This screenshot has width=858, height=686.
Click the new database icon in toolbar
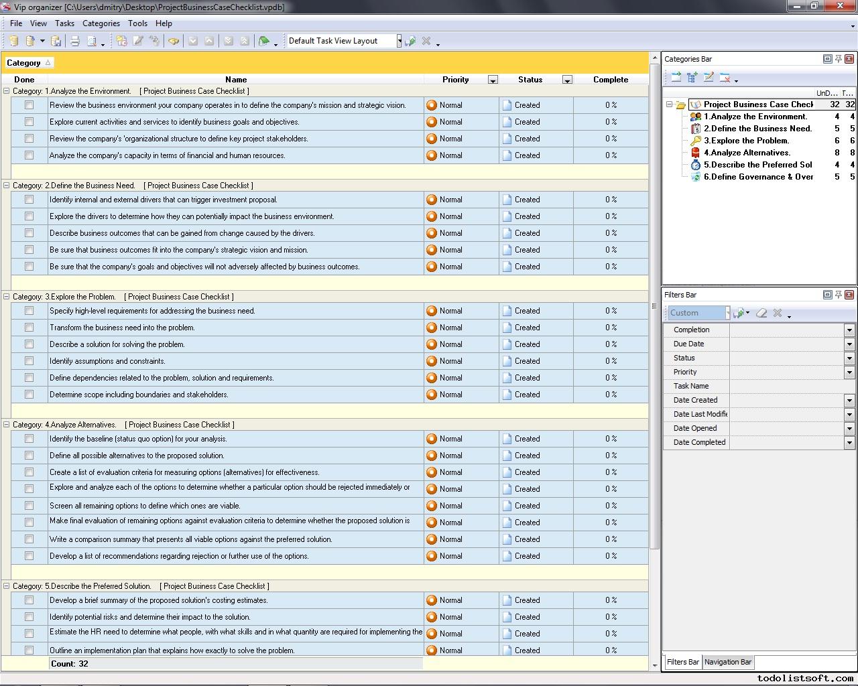click(13, 41)
